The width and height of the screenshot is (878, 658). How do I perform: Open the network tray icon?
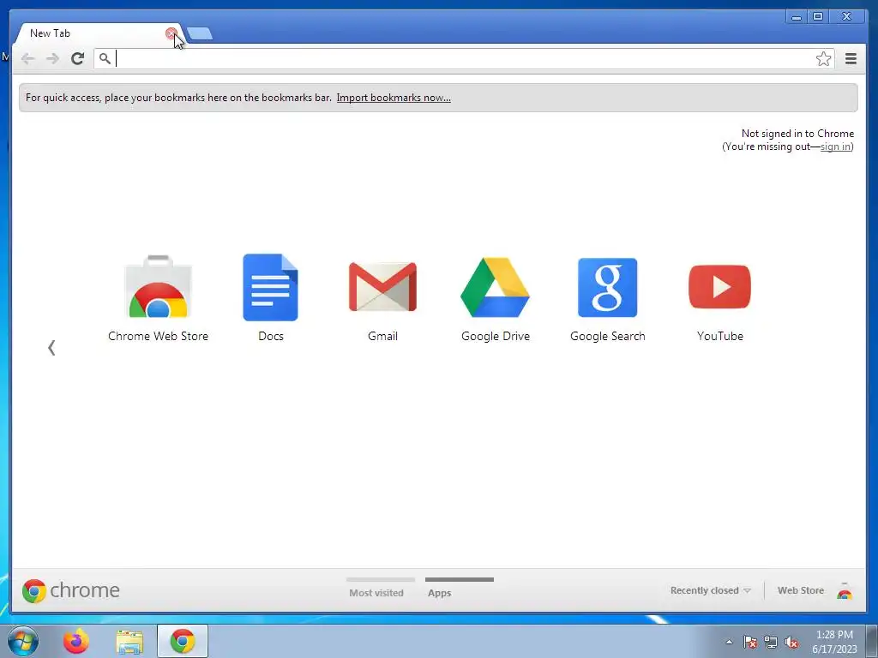(771, 642)
